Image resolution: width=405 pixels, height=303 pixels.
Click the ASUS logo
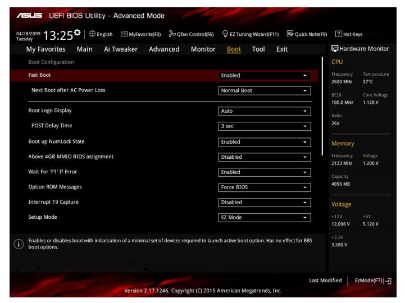pos(29,16)
